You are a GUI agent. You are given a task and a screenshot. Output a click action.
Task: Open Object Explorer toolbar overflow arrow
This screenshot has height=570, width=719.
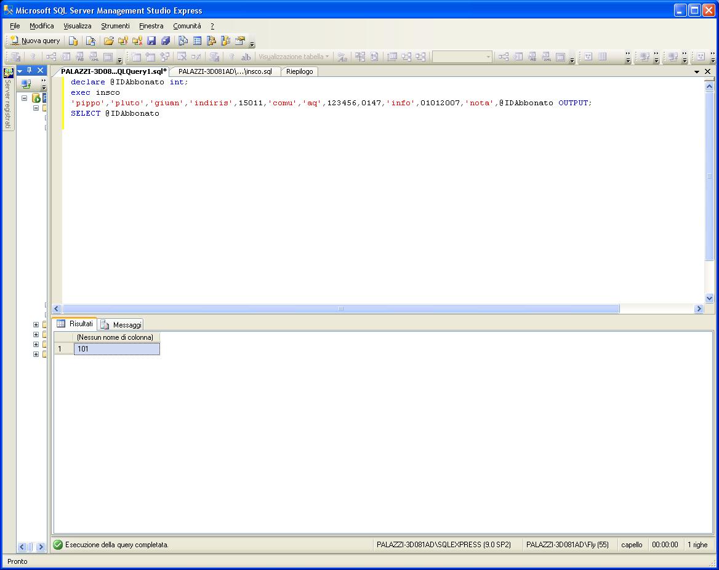coord(44,84)
